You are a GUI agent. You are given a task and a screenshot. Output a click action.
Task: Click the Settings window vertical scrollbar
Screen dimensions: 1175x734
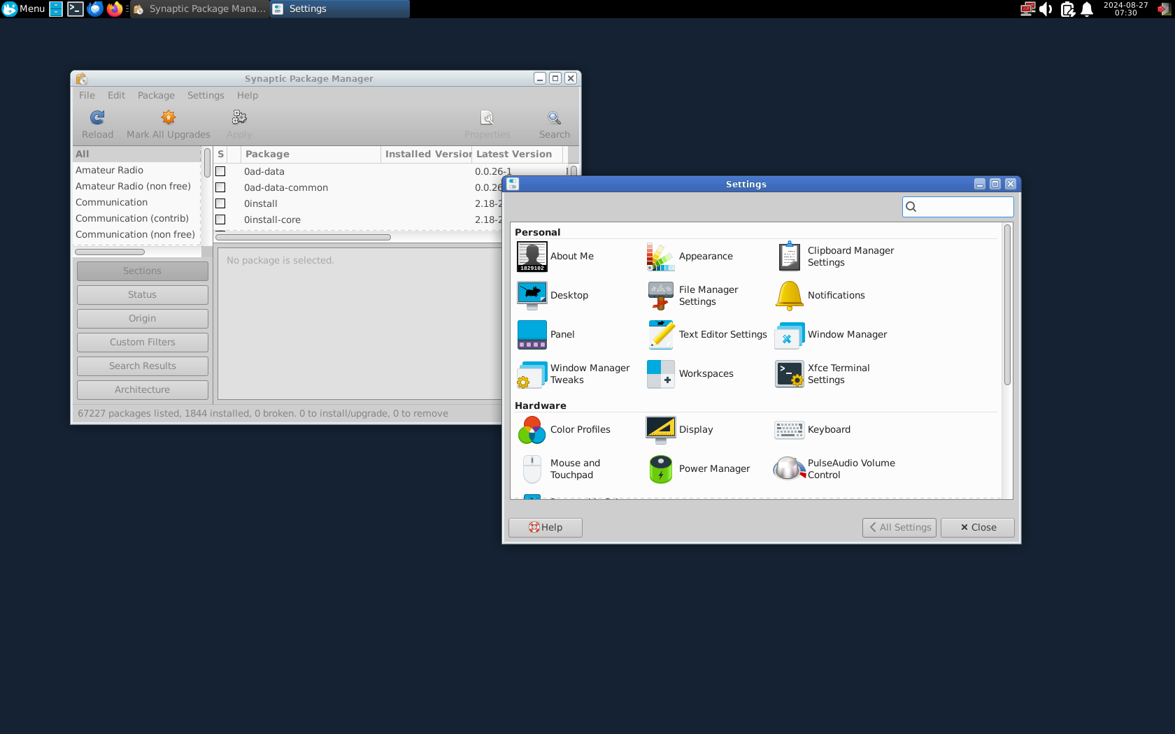tap(1007, 305)
